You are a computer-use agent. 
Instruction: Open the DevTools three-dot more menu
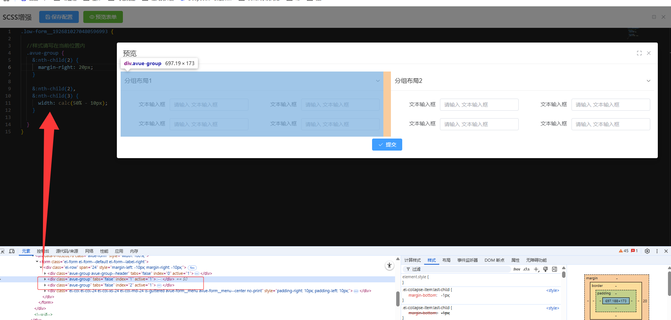point(657,251)
